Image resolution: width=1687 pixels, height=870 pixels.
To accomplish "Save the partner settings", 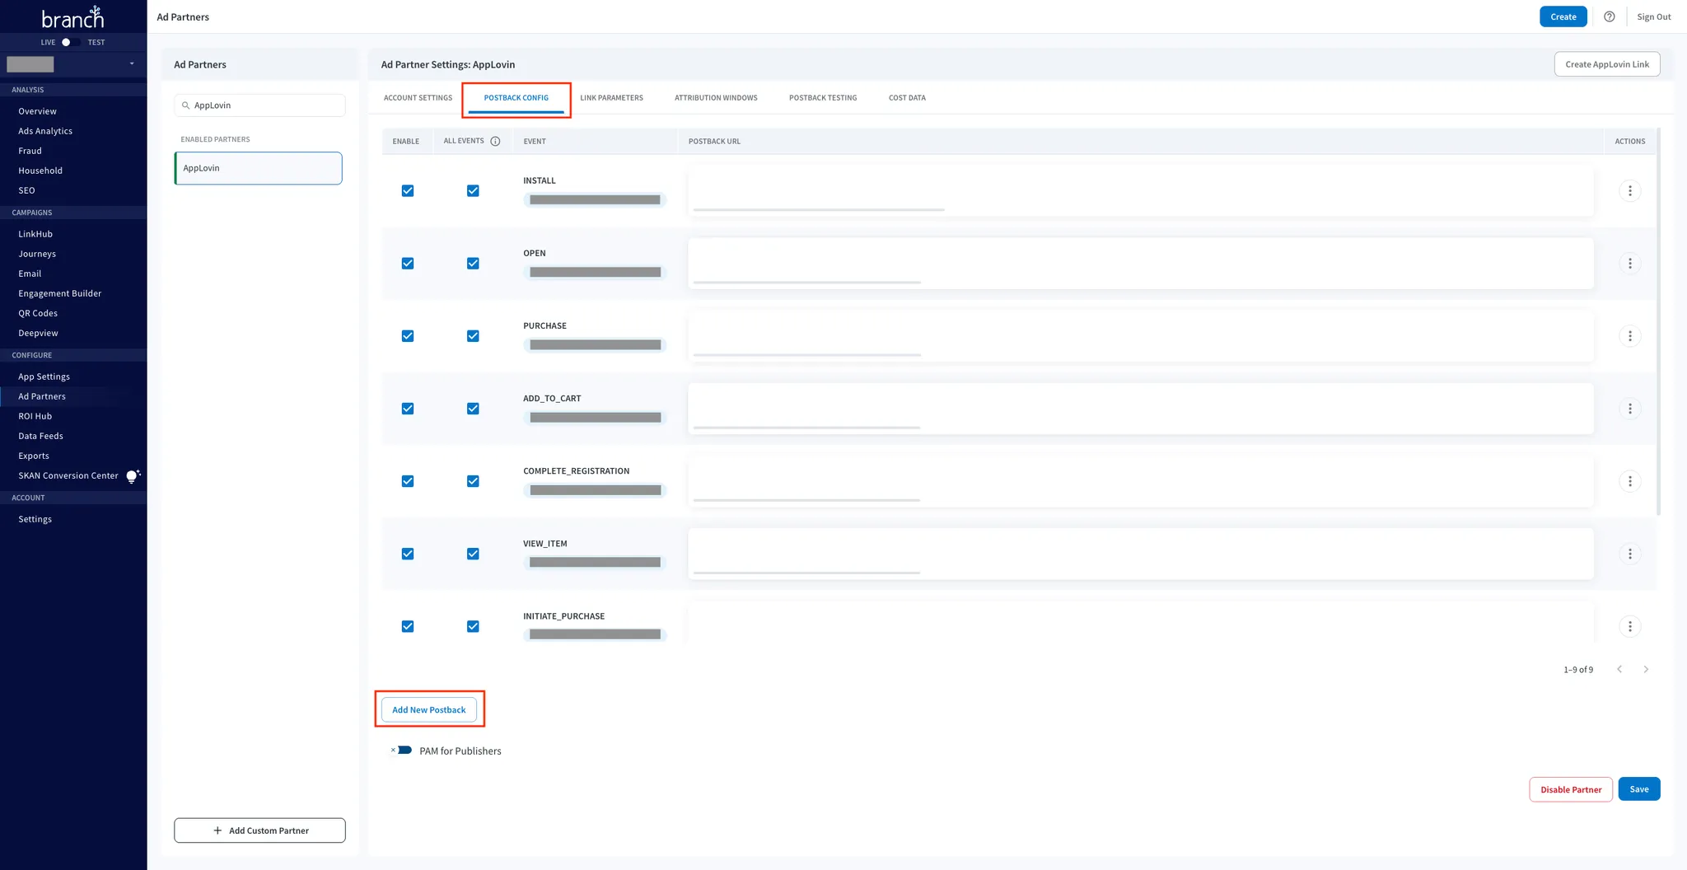I will point(1638,789).
